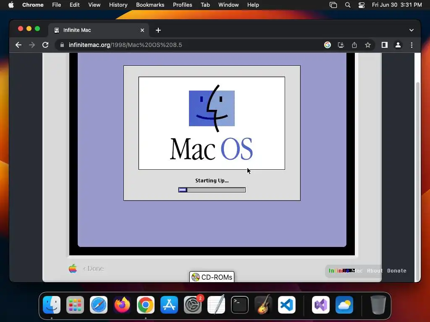430x322 pixels.
Task: Open the Bookmarks menu
Action: point(150,5)
